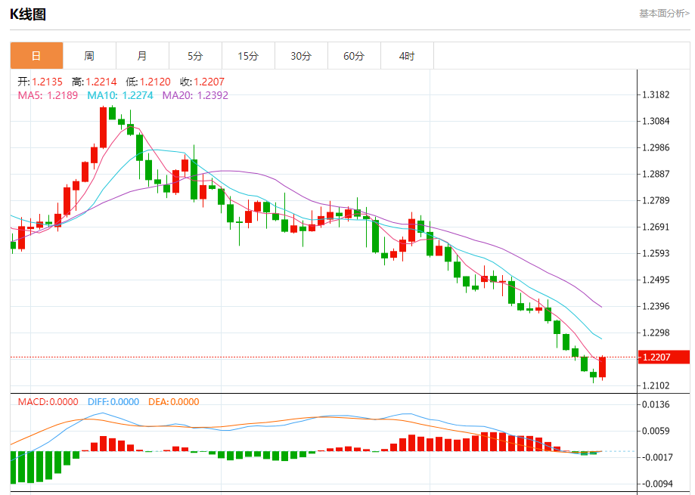The image size is (695, 495).
Task: Click the 1.2789 price axis label
Action: pyautogui.click(x=656, y=200)
